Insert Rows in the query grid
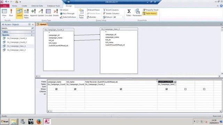The height and width of the screenshot is (125, 223). [x=93, y=10]
